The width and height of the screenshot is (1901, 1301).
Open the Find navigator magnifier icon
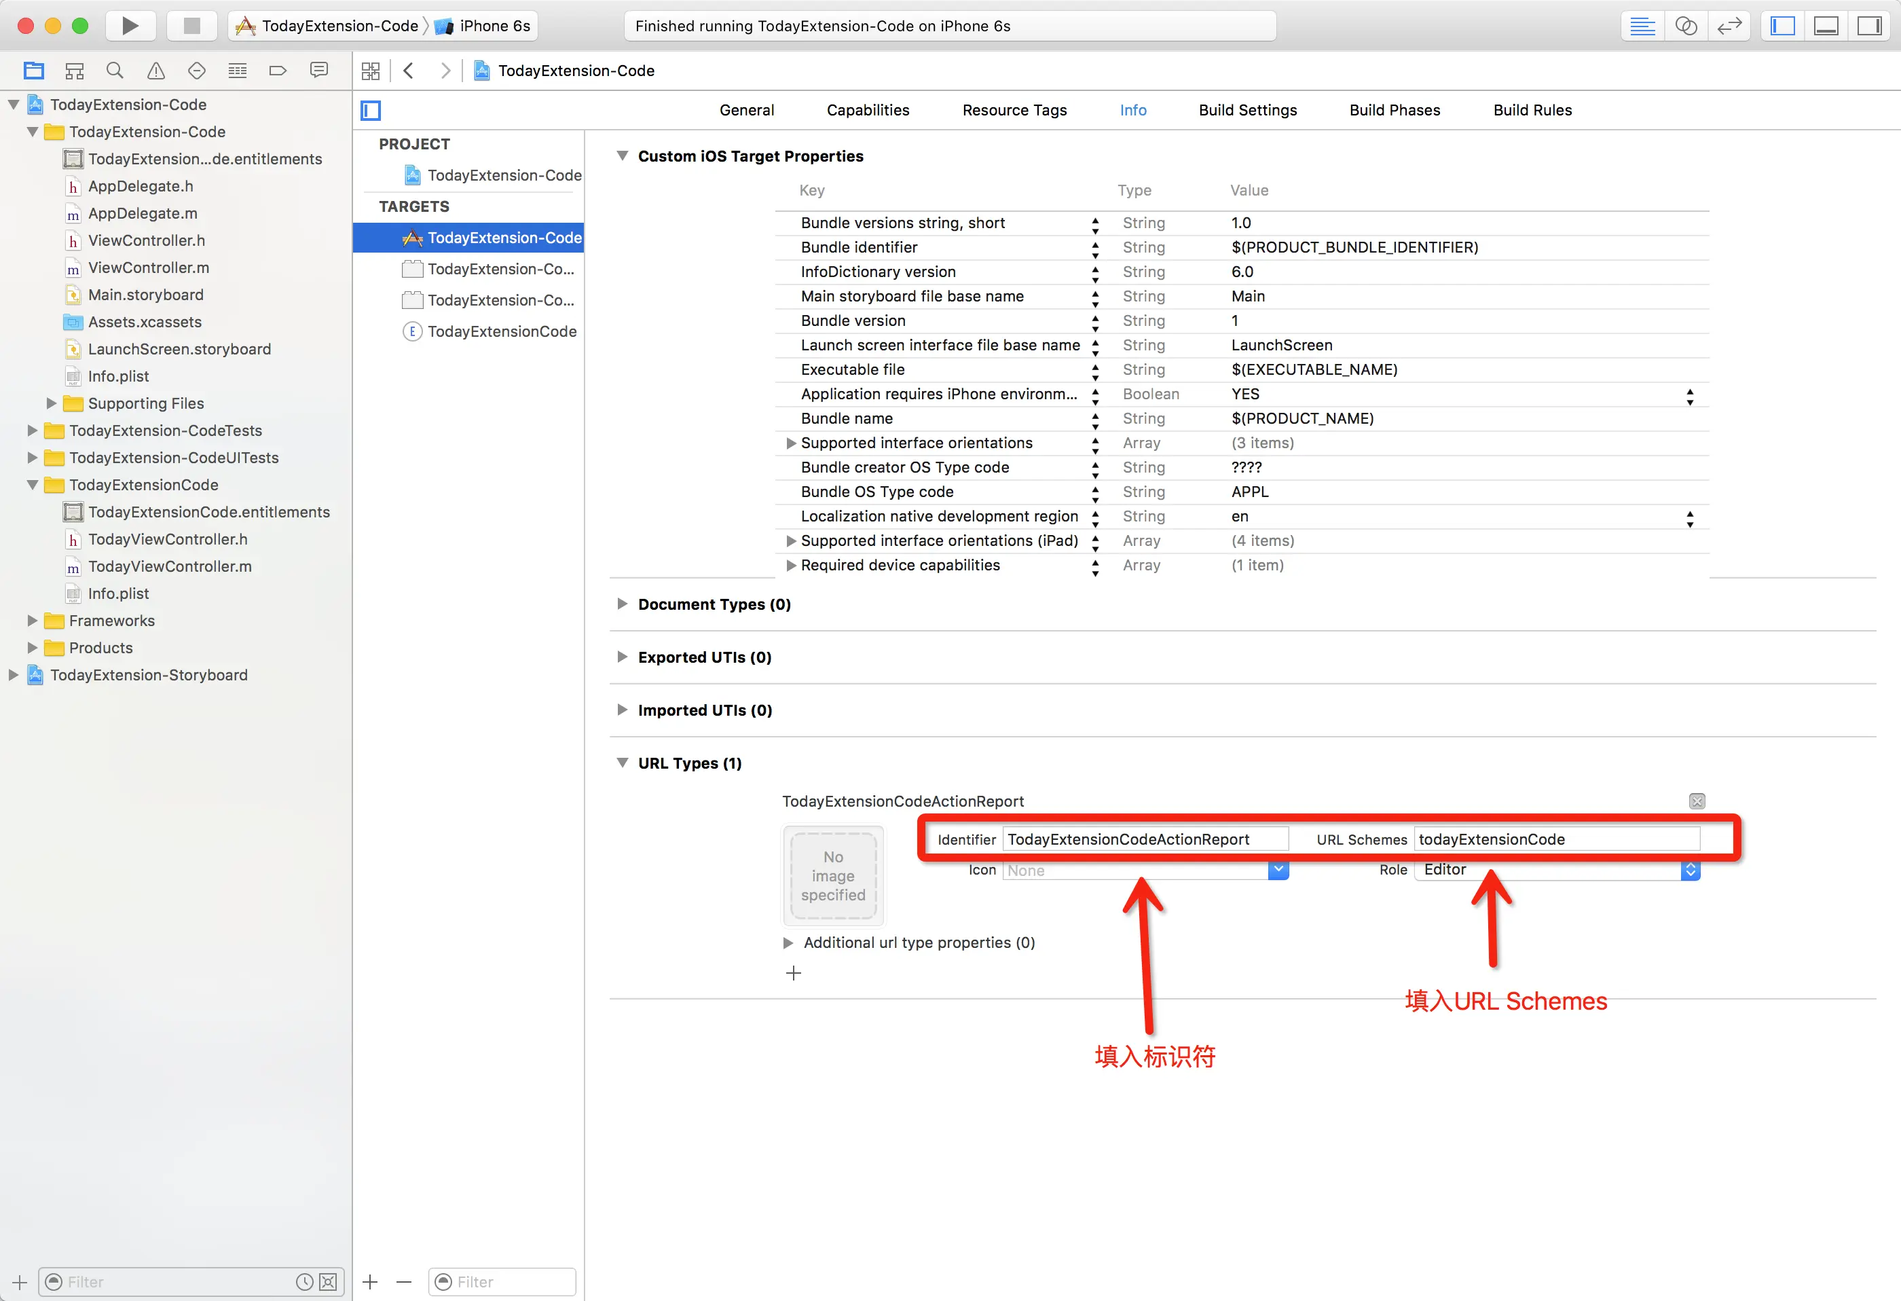115,71
